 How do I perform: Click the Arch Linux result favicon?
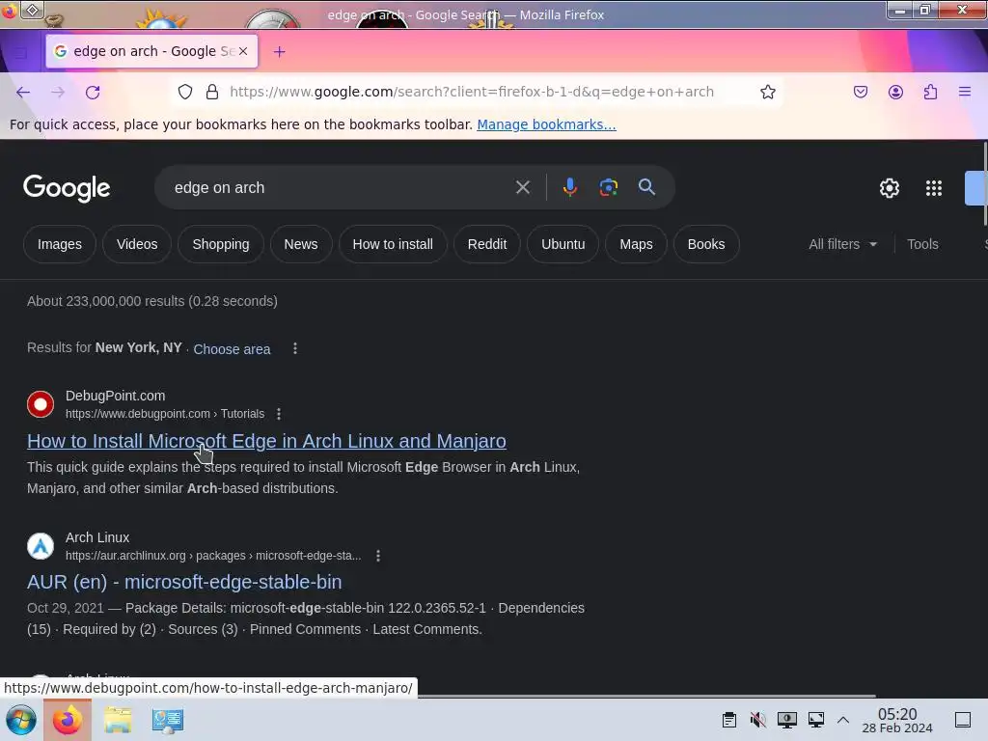[41, 546]
